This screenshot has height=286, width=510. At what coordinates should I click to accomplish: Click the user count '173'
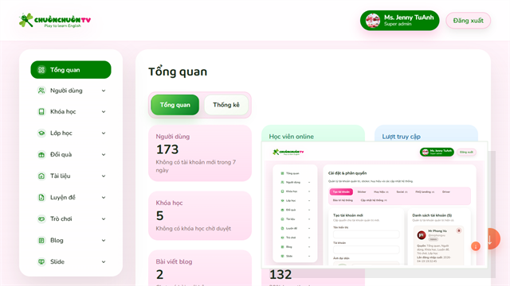click(x=167, y=149)
